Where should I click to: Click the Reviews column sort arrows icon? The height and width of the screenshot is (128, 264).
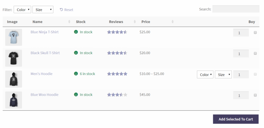tap(135, 22)
